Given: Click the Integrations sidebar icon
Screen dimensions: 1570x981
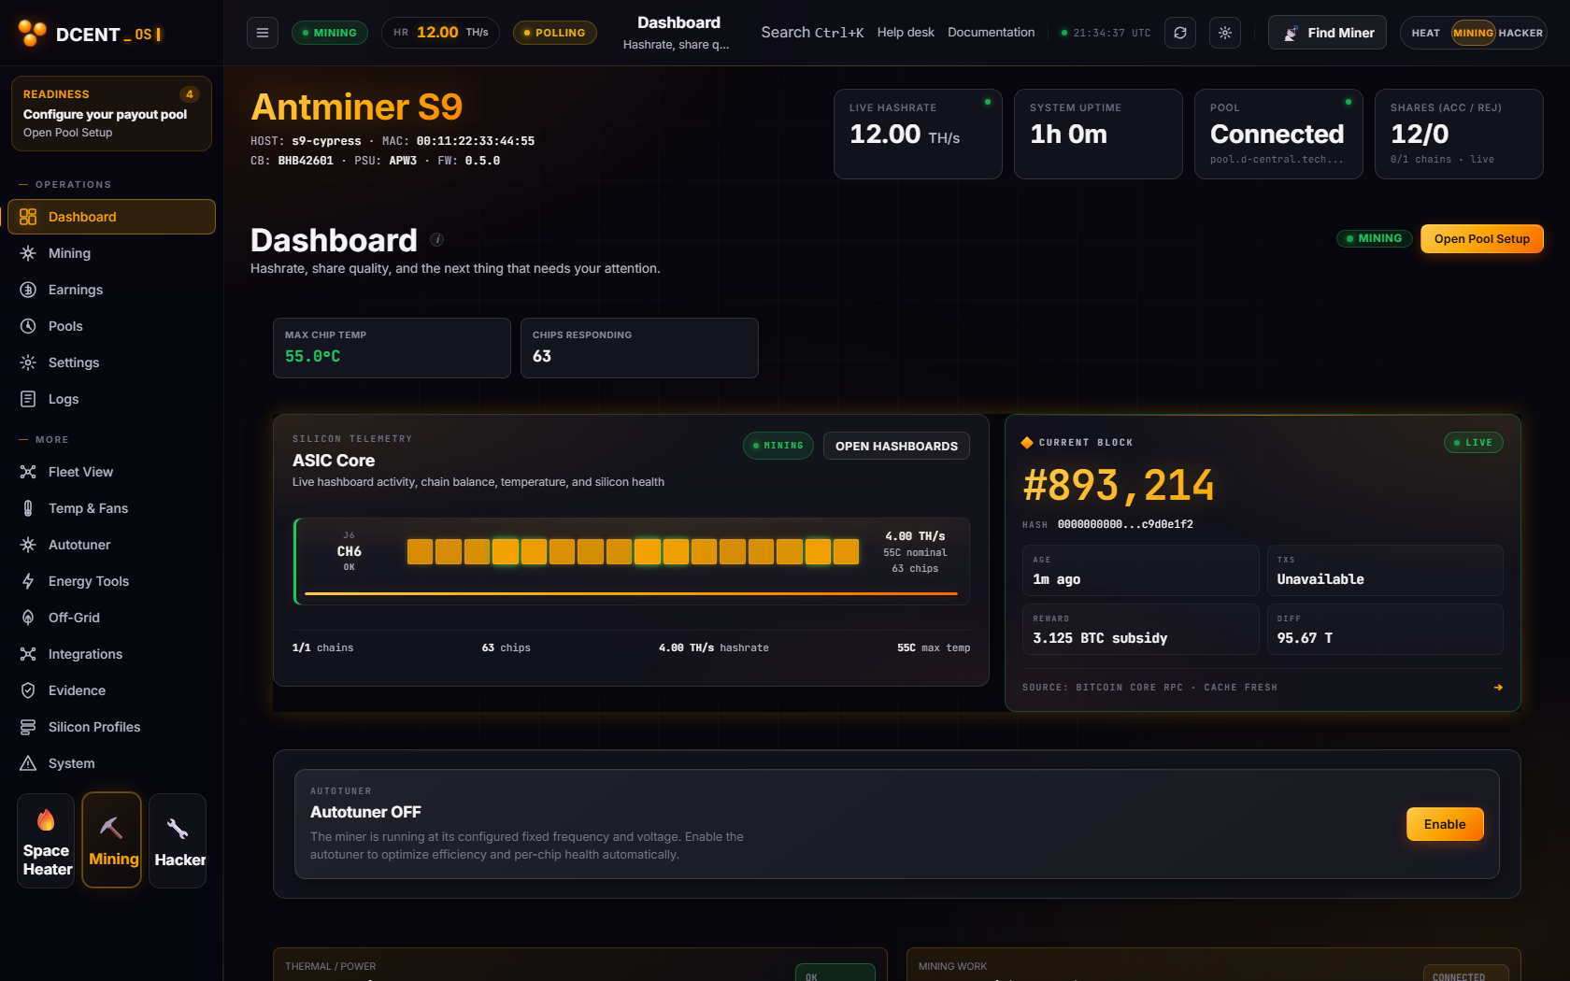Looking at the screenshot, I should tap(28, 654).
